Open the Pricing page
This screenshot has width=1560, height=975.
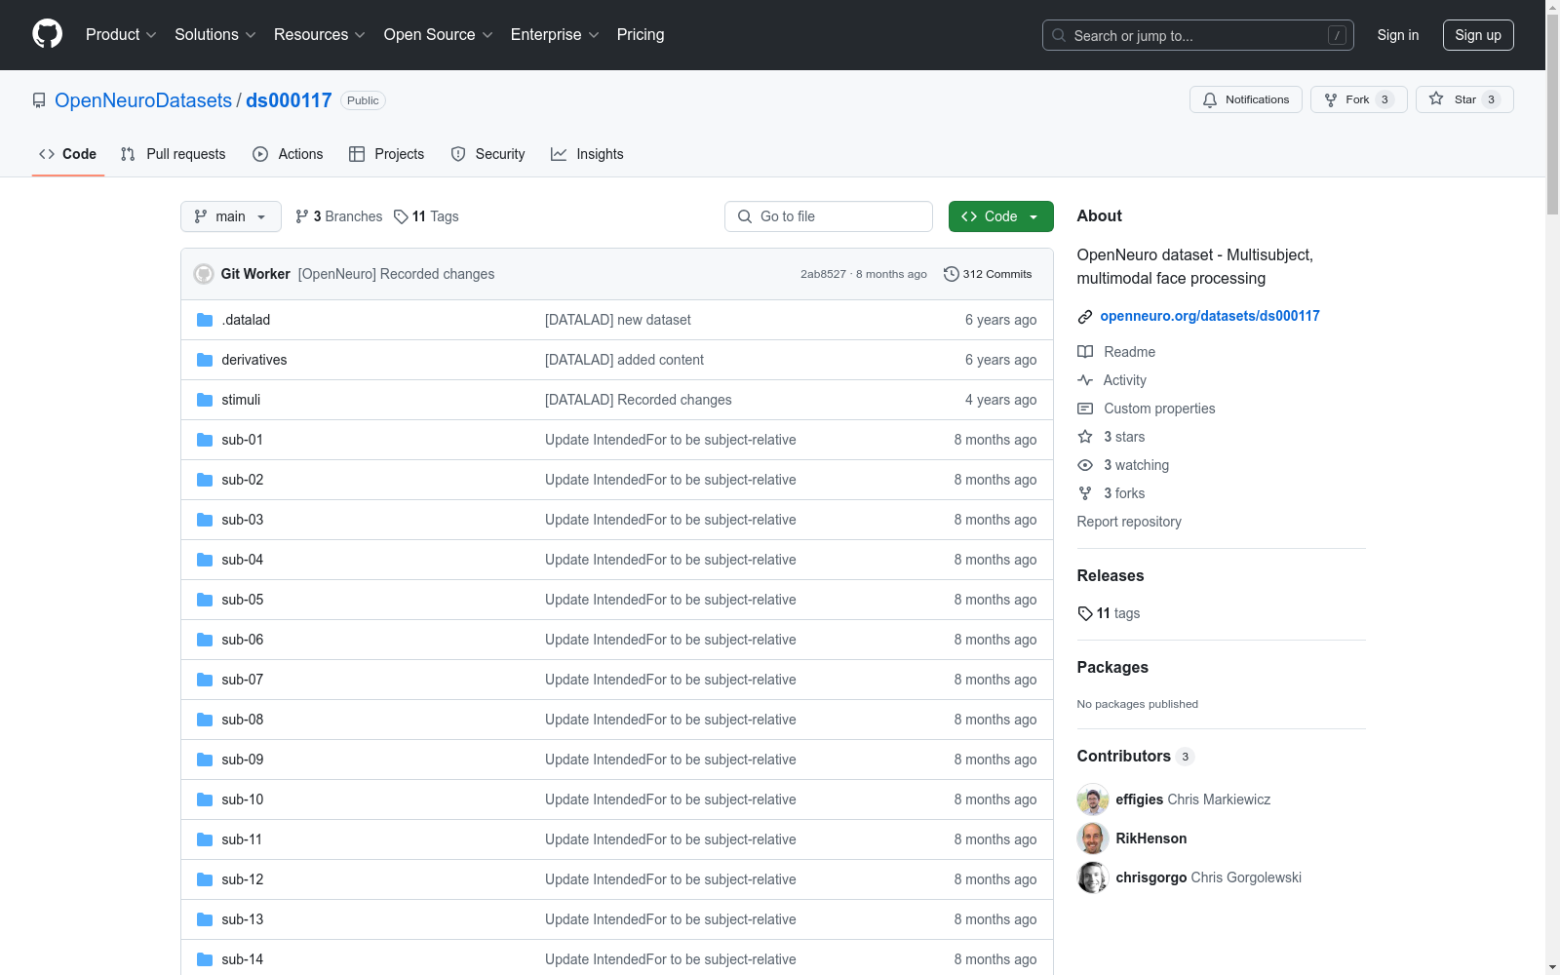(x=641, y=35)
